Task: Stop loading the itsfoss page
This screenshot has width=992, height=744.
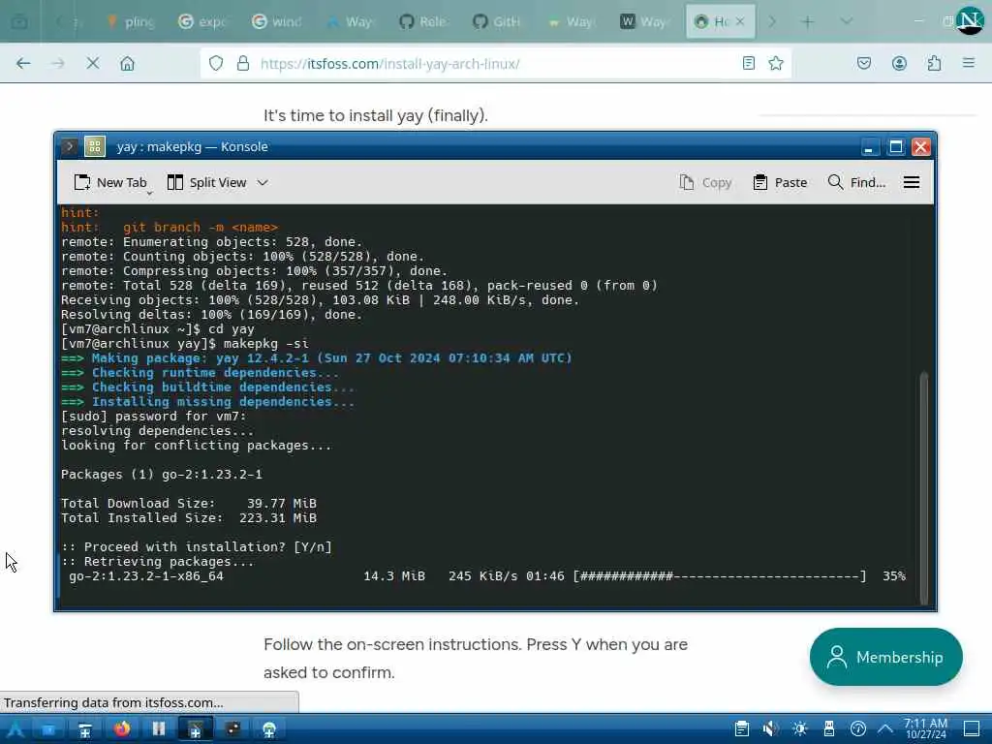Action: pyautogui.click(x=92, y=63)
